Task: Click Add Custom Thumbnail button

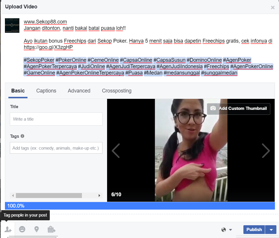Action: (238, 109)
